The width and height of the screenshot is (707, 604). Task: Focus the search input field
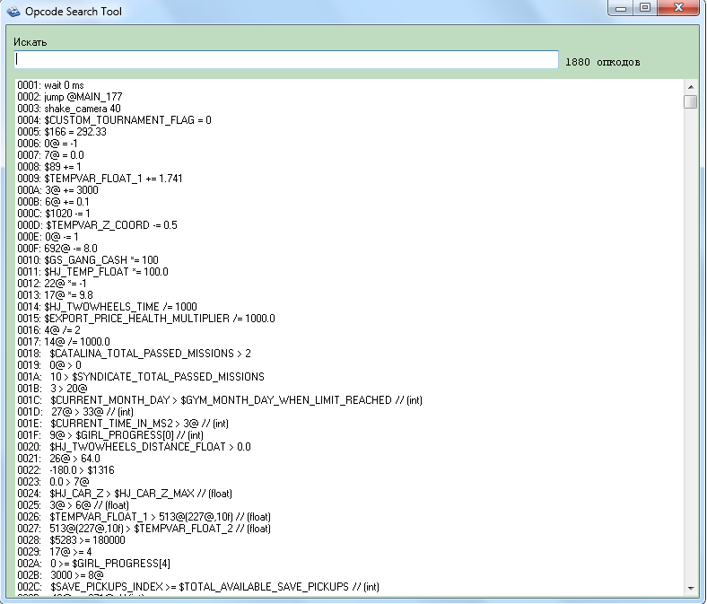[x=286, y=59]
